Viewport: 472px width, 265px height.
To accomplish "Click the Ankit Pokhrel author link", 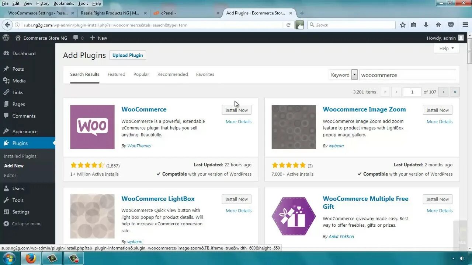I will 341,237.
